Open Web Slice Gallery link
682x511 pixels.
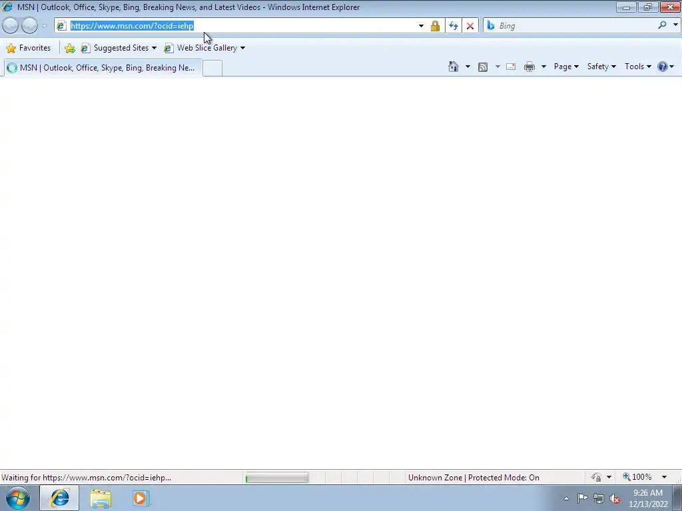pyautogui.click(x=204, y=48)
